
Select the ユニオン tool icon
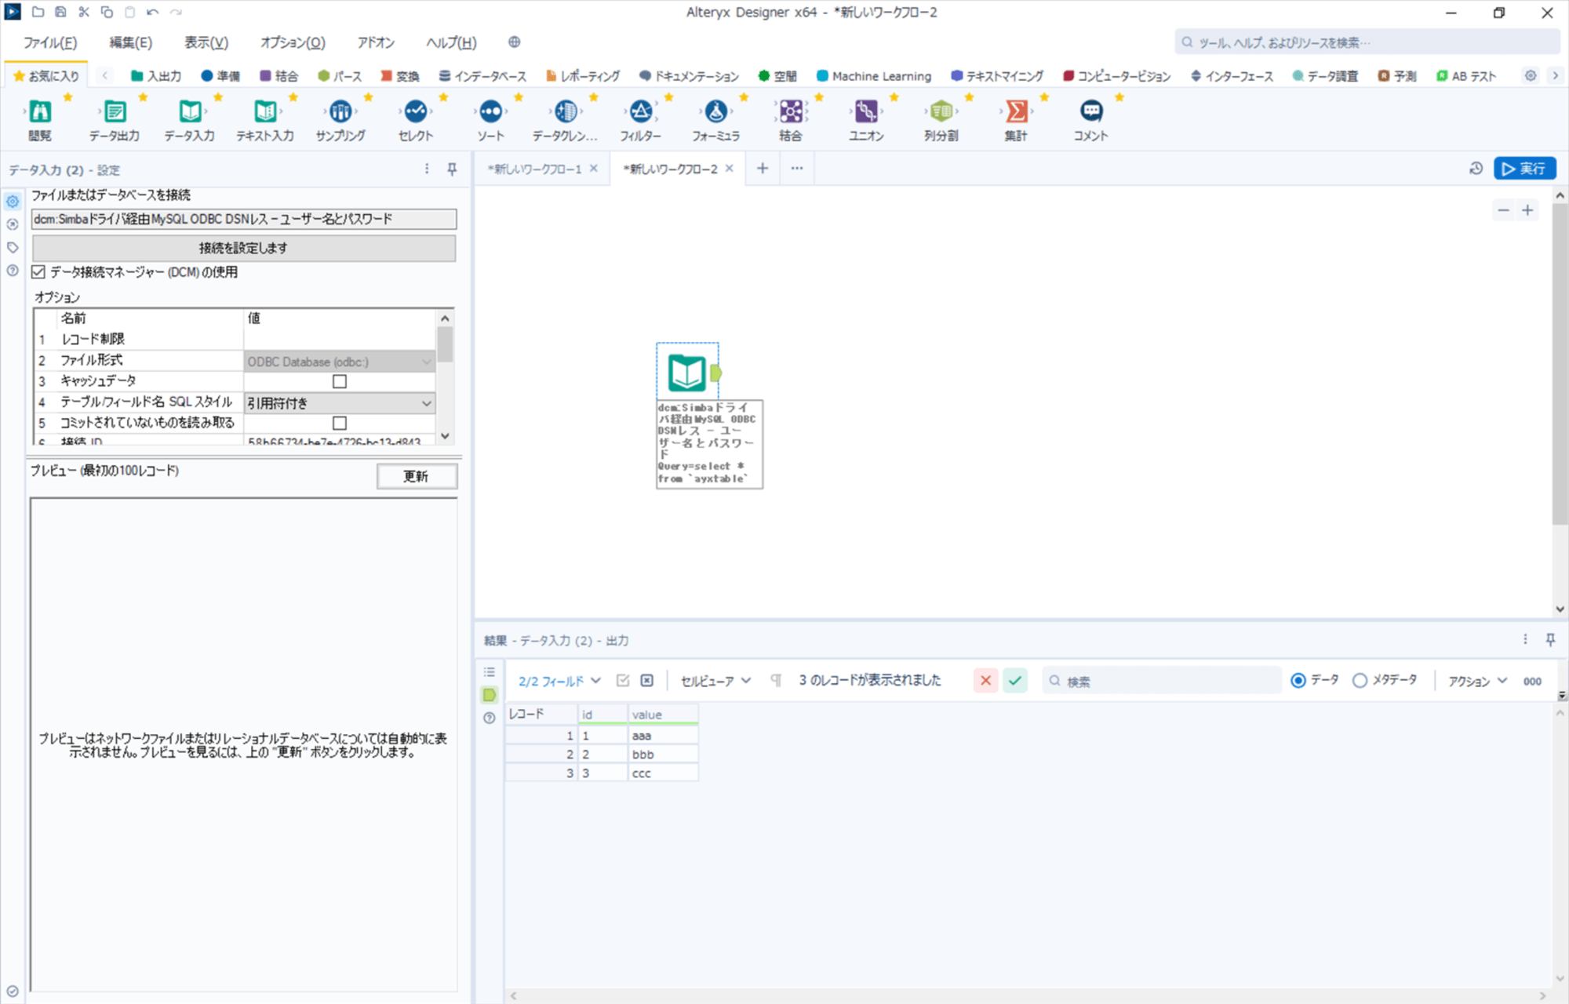click(x=866, y=111)
